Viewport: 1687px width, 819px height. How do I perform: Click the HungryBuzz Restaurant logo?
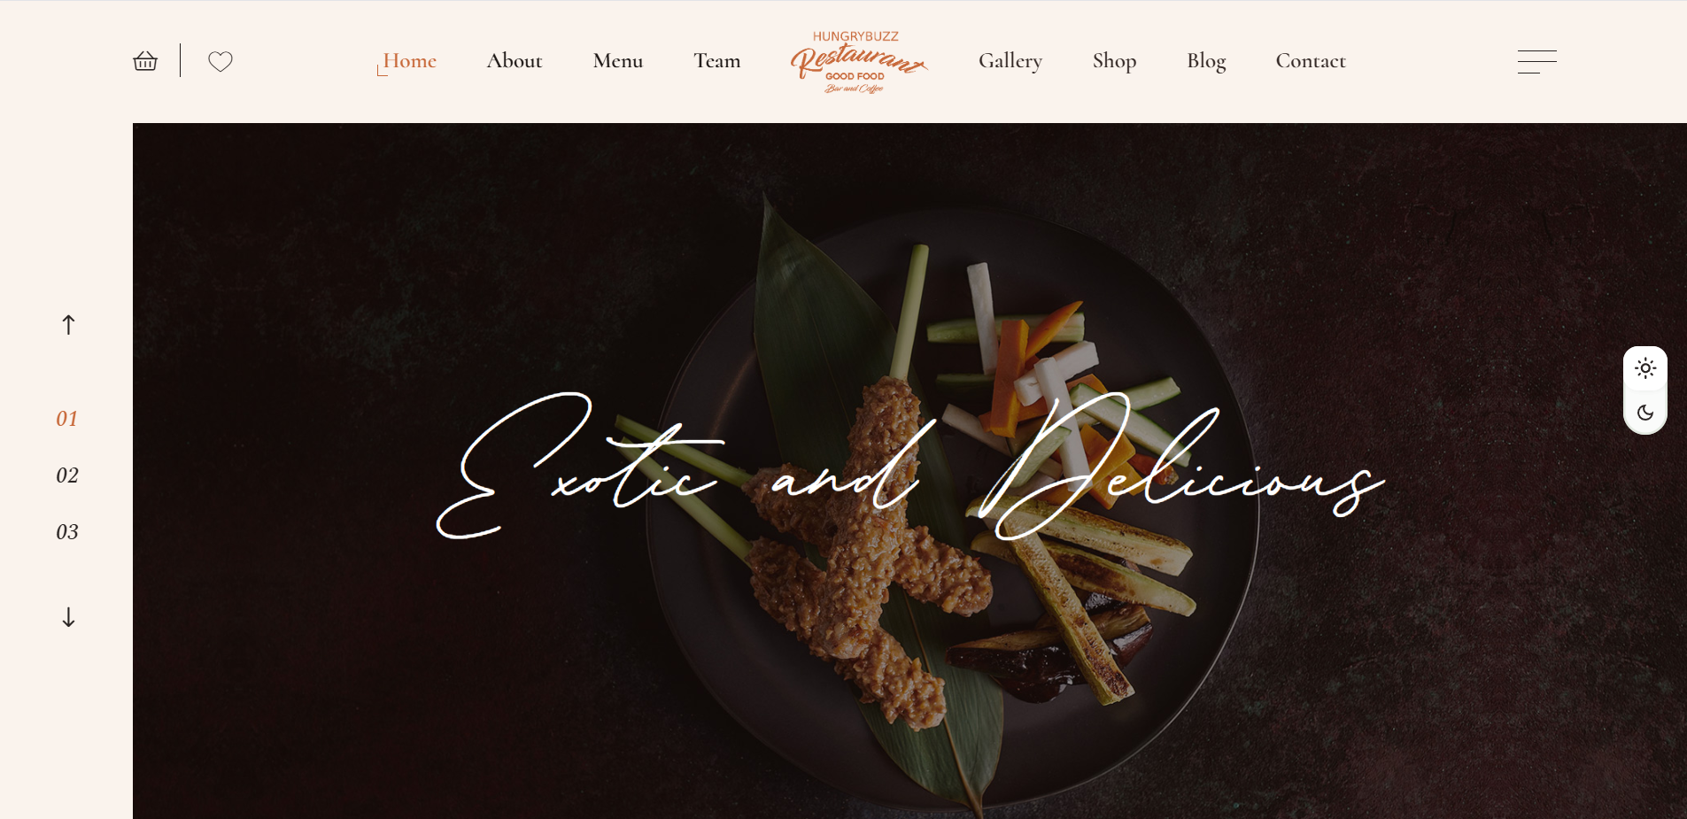point(858,62)
